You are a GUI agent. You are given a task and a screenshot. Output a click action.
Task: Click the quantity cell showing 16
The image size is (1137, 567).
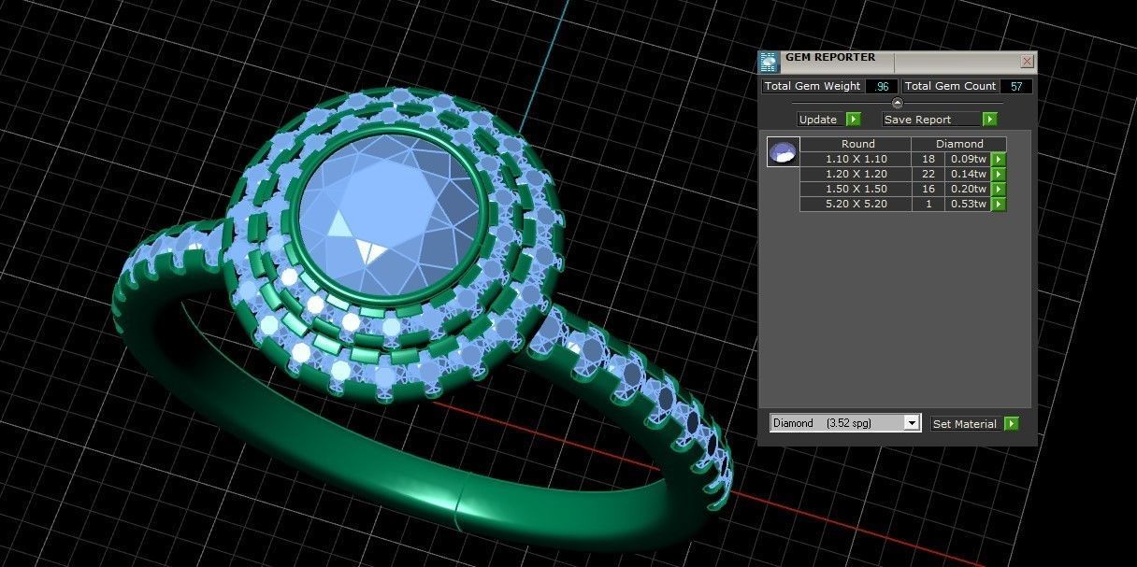928,189
